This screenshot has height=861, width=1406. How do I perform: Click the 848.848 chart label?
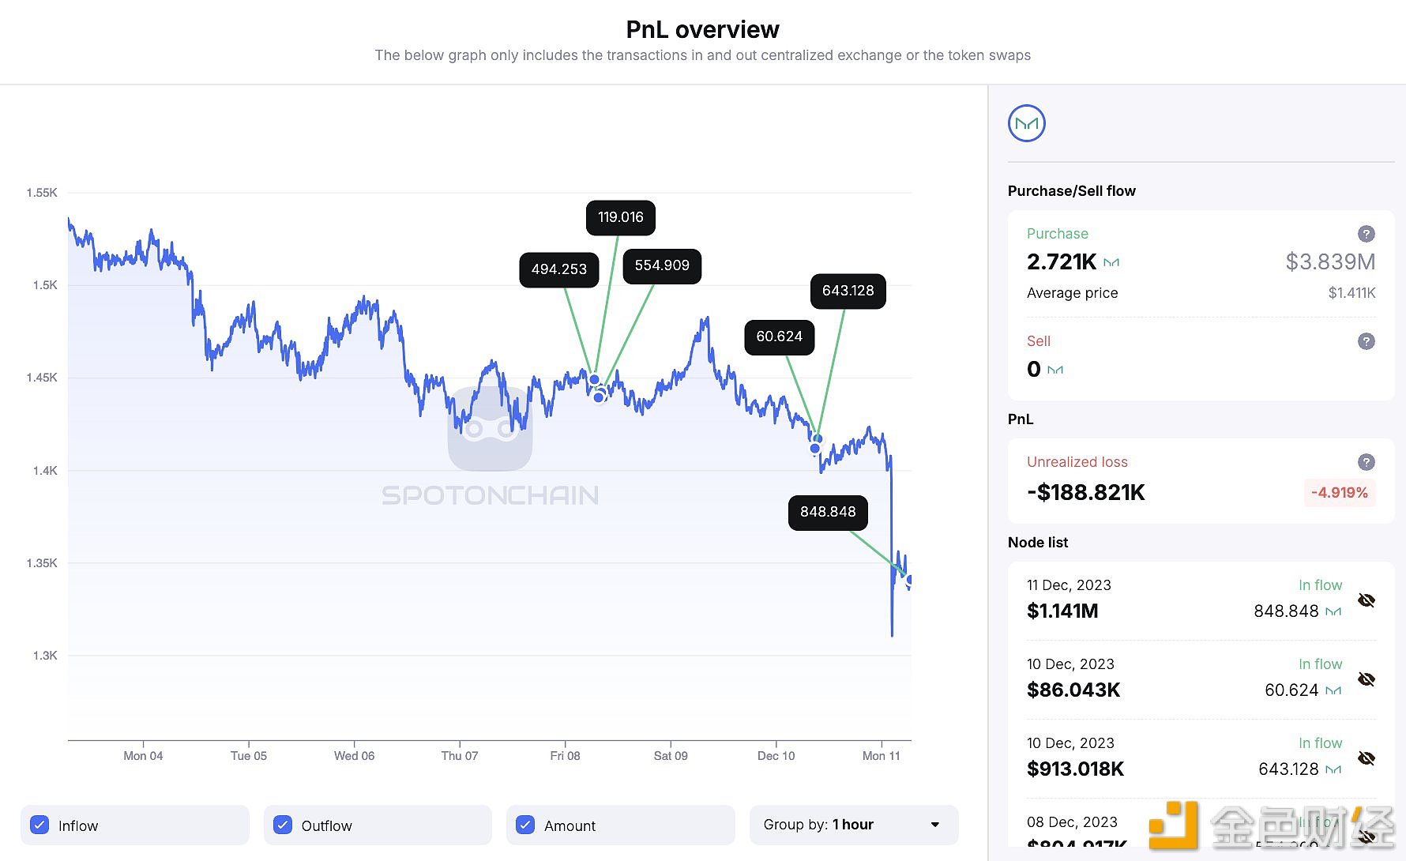(x=828, y=512)
